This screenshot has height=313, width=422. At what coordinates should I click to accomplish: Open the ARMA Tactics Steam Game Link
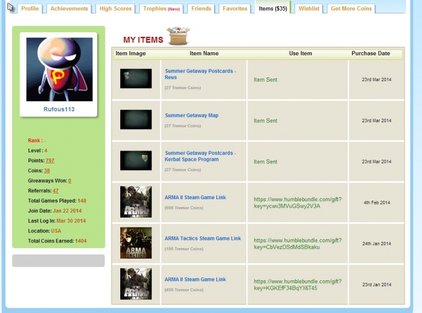(203, 238)
